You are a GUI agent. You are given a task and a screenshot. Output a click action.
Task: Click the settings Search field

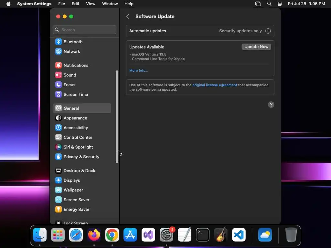(84, 30)
